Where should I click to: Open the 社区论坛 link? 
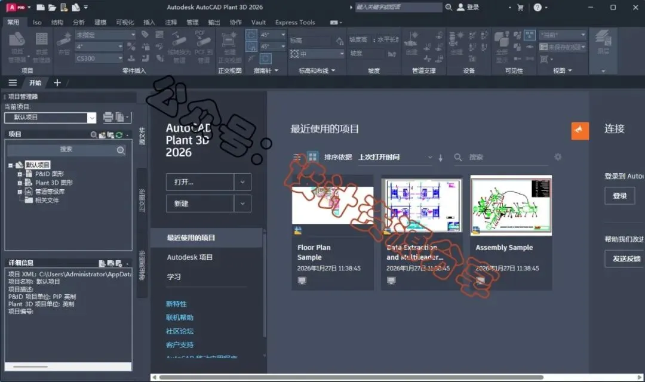pos(179,331)
